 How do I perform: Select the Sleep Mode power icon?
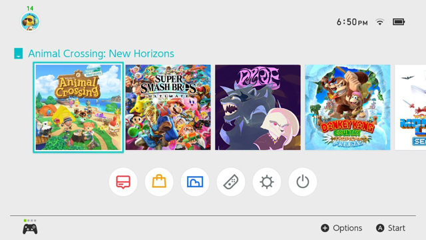(x=302, y=182)
